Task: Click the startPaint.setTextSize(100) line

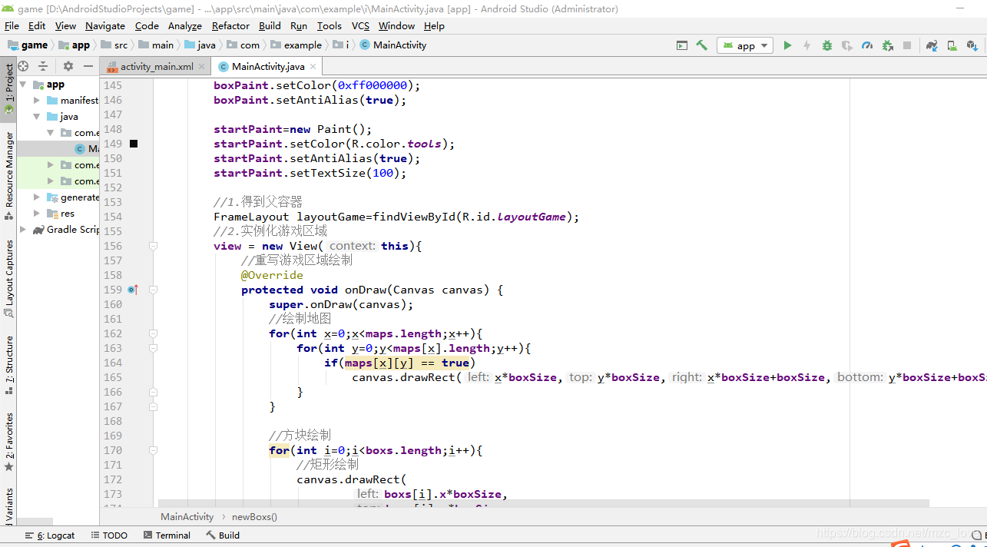Action: (310, 173)
